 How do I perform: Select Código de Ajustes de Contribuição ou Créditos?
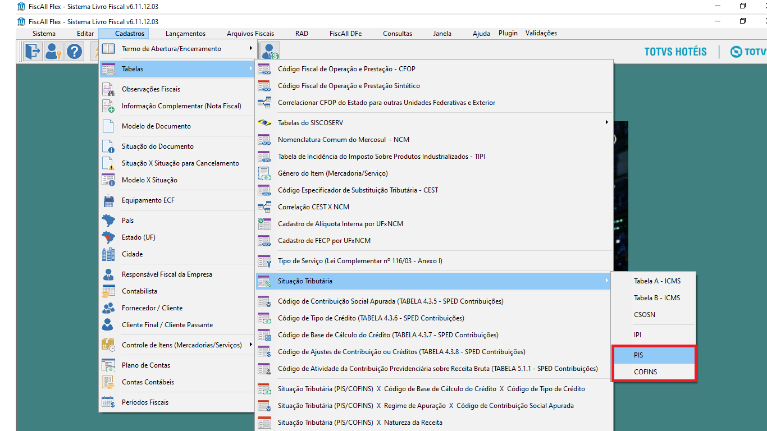(433, 352)
